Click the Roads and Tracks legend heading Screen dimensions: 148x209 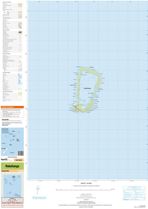pos(7,2)
